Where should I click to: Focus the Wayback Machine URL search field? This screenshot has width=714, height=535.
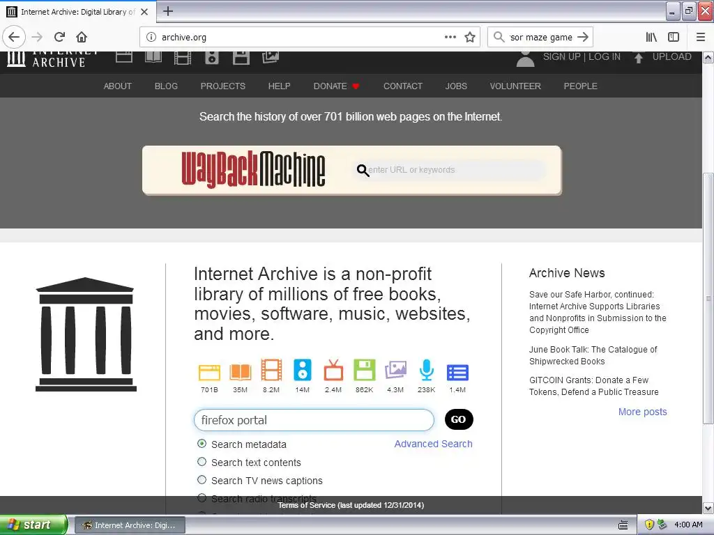point(448,170)
